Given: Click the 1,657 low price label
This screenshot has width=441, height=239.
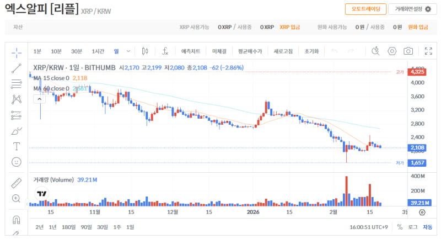Looking at the screenshot, I should coord(417,163).
